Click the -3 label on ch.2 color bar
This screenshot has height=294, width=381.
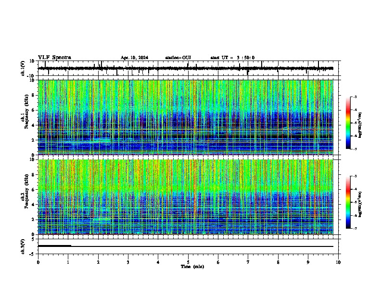click(x=355, y=176)
